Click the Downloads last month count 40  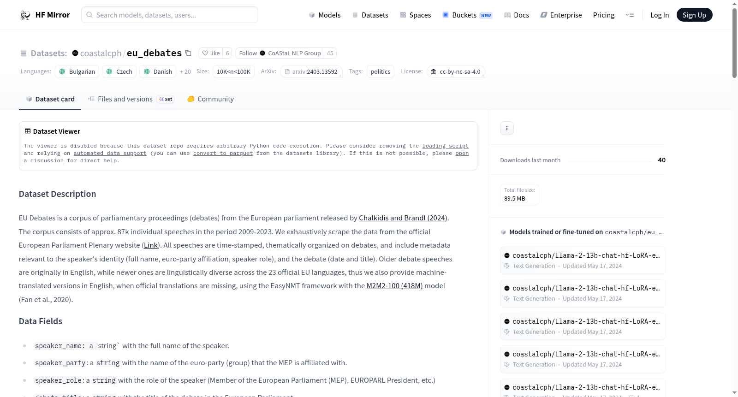click(662, 160)
